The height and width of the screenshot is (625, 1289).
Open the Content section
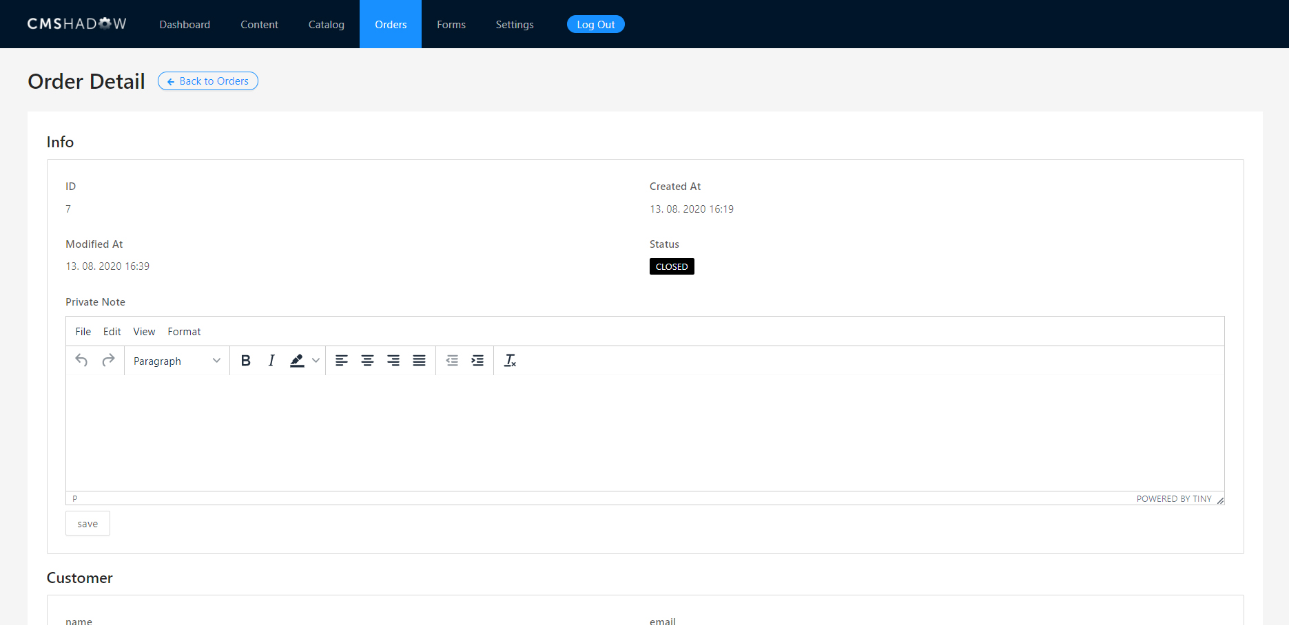pyautogui.click(x=259, y=25)
